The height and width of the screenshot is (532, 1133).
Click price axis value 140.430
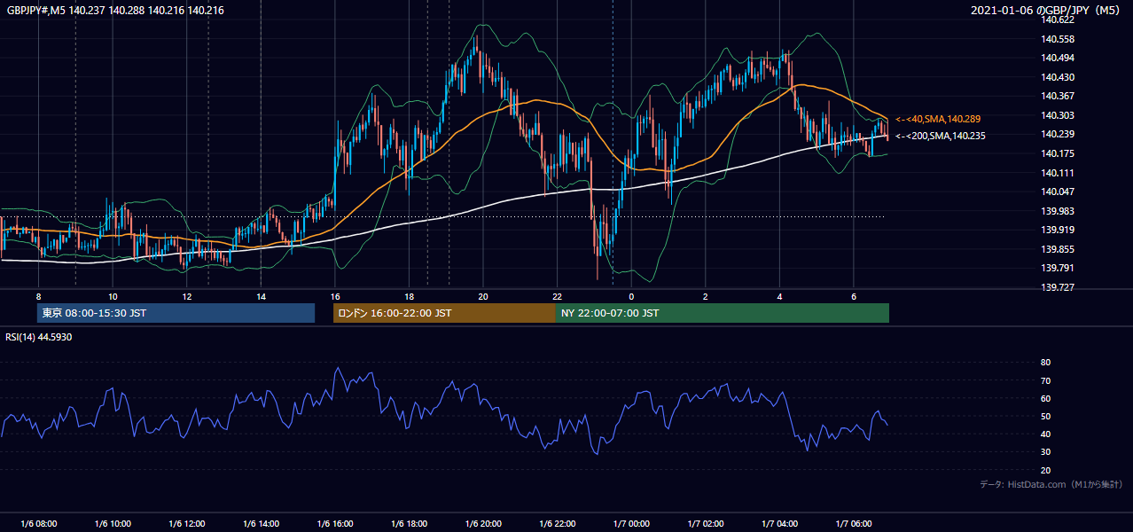[1058, 77]
